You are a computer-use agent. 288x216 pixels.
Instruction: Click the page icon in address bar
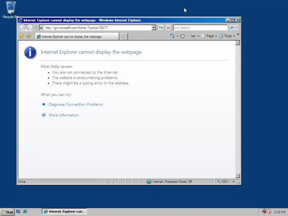(42, 28)
